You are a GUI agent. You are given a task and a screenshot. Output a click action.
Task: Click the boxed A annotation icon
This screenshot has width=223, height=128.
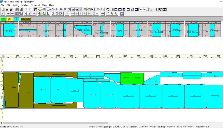click(x=93, y=9)
